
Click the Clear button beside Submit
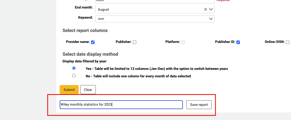(x=88, y=90)
